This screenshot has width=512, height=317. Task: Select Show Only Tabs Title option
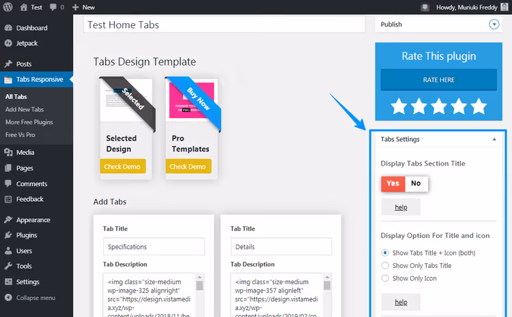(385, 265)
